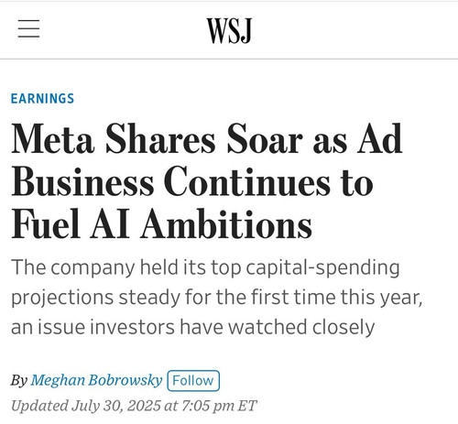Open the hamburger navigation menu

tap(28, 28)
